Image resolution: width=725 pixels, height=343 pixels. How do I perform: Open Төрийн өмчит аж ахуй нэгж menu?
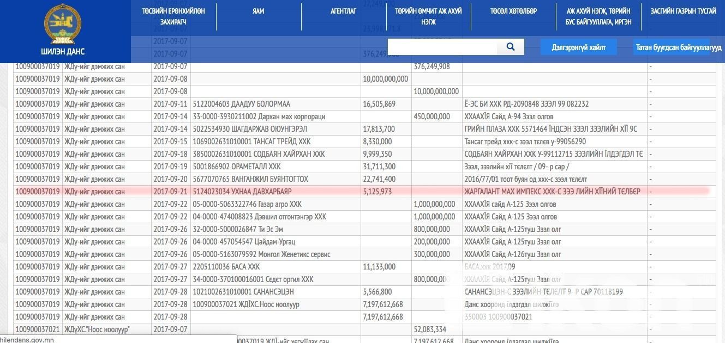pyautogui.click(x=428, y=16)
